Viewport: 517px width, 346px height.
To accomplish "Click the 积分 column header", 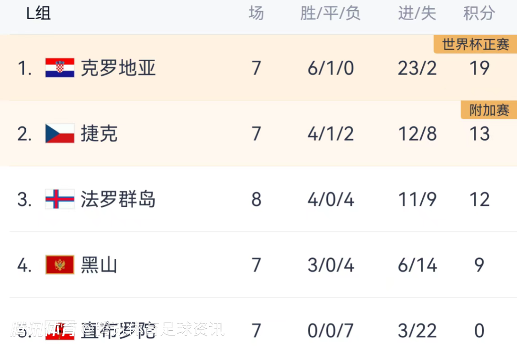I will pyautogui.click(x=479, y=13).
